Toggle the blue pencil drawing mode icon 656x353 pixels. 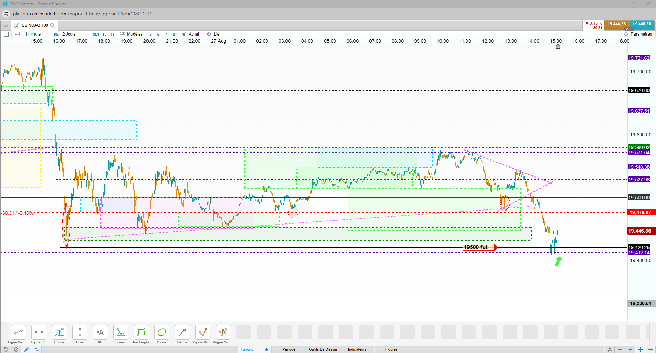coord(26,349)
